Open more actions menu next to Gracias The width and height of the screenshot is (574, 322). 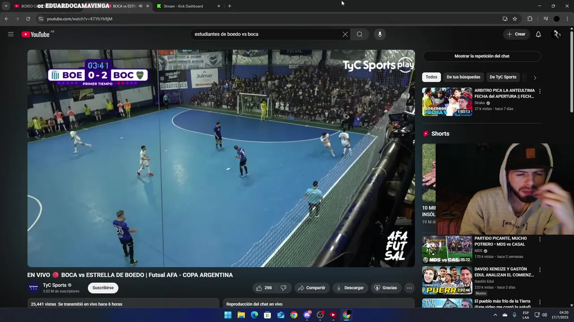tap(409, 288)
